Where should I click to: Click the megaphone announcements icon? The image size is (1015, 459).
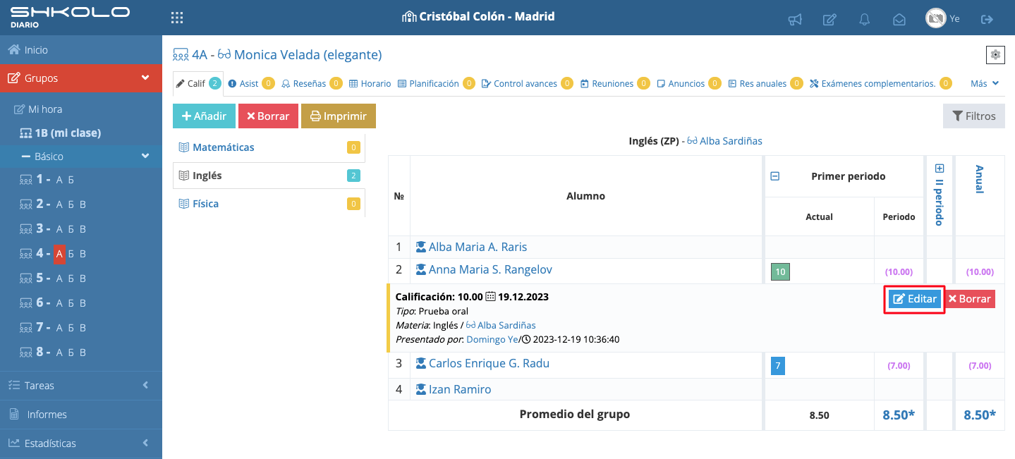click(x=795, y=20)
